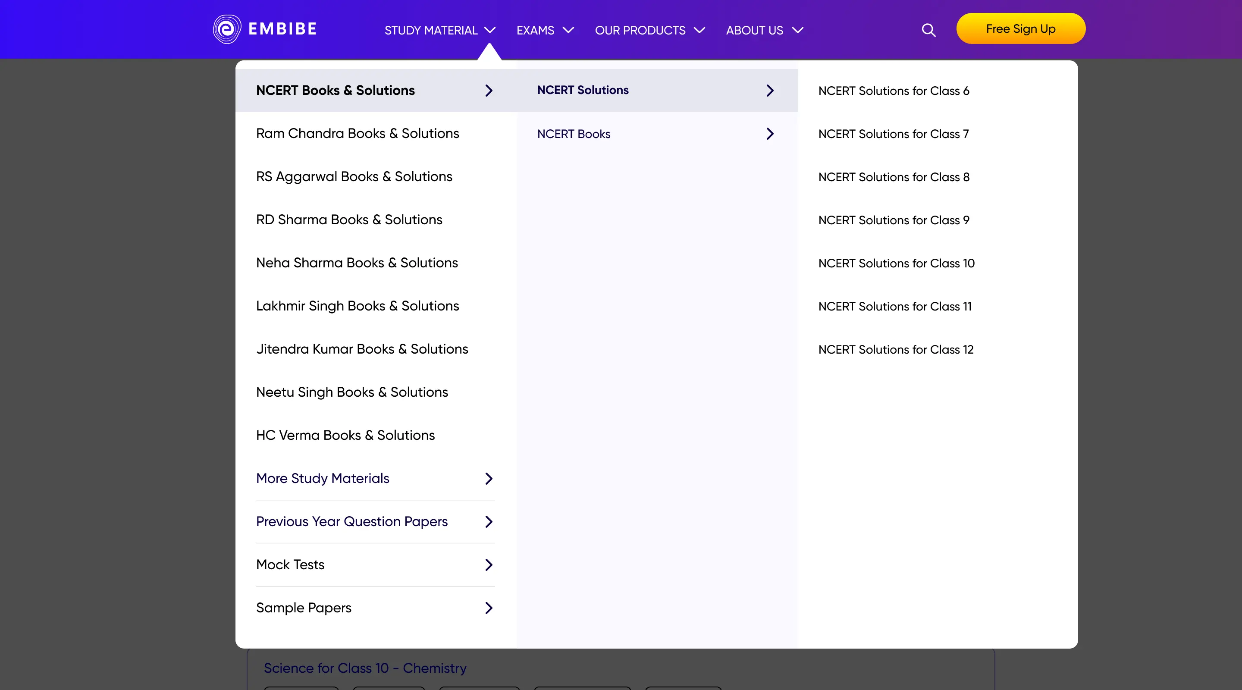Expand arrow next to NCERT Books & Solutions
Image resolution: width=1242 pixels, height=690 pixels.
[x=489, y=91]
